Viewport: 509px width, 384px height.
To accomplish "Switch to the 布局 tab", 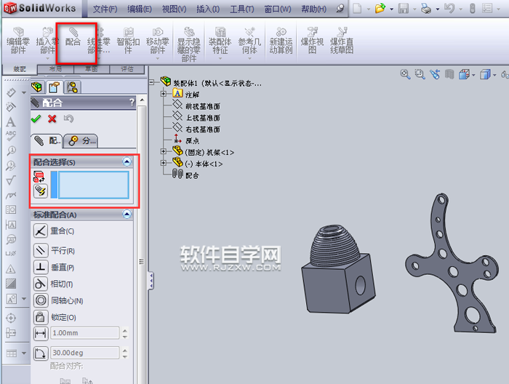I will (55, 69).
